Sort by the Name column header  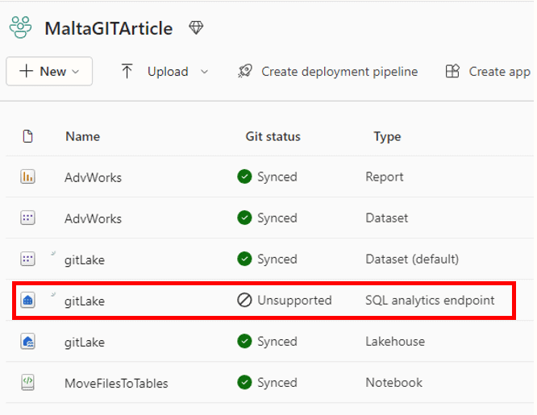point(82,136)
